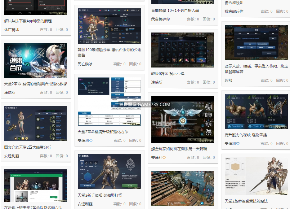
Task: Click 喜歡: 0 on the 韓服190等經驗分享 card
Action: [119, 64]
